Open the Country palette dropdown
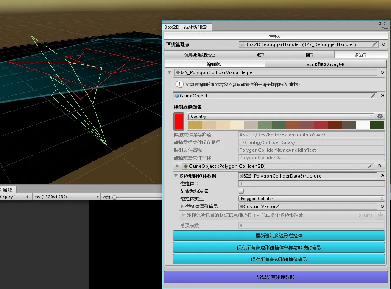 (x=281, y=117)
